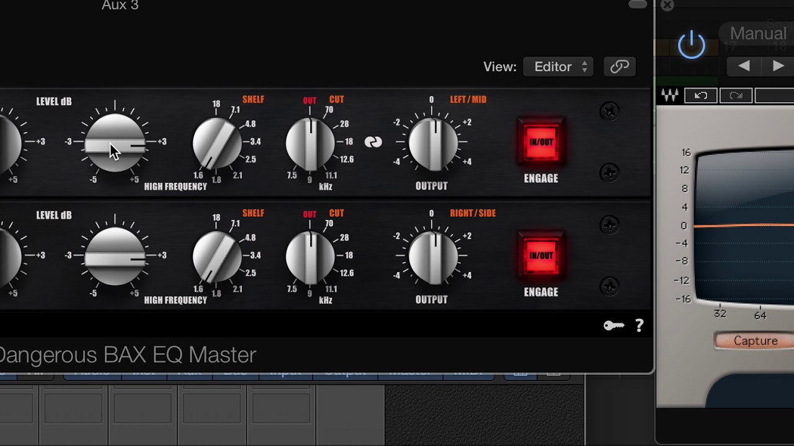Click the Left/Mid high frequency level knob
This screenshot has width=794, height=446.
[115, 142]
